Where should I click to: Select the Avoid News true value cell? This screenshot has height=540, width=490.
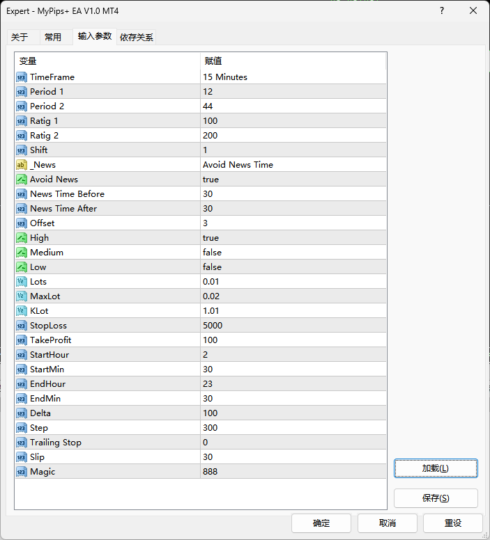[x=293, y=180]
